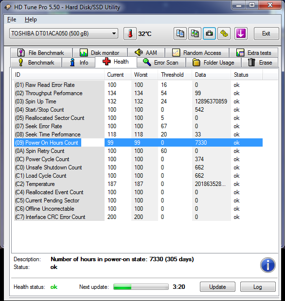Click the HD Tune title bar icon
Screen dimensions: 285x301
[x=8, y=7]
